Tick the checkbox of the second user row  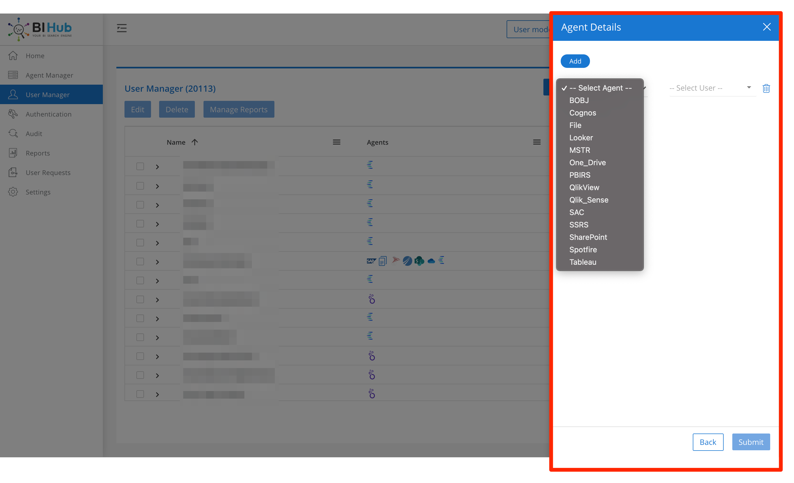pos(140,186)
